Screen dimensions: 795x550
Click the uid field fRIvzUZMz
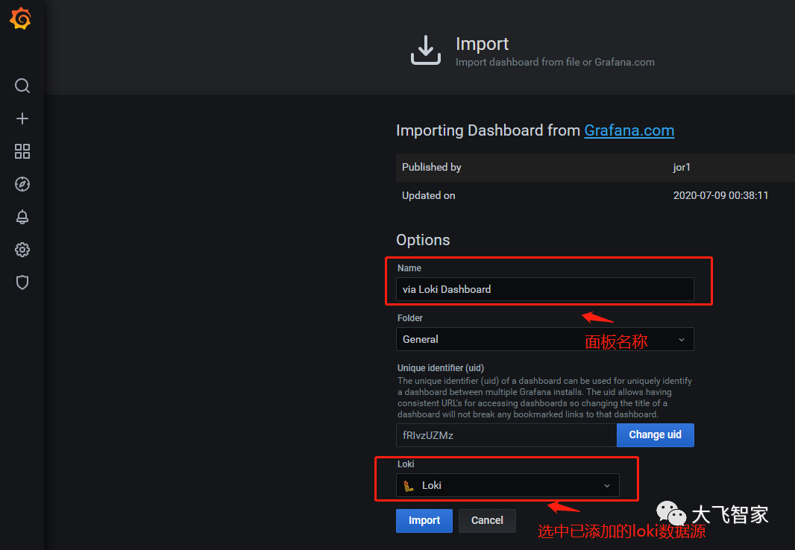(506, 435)
